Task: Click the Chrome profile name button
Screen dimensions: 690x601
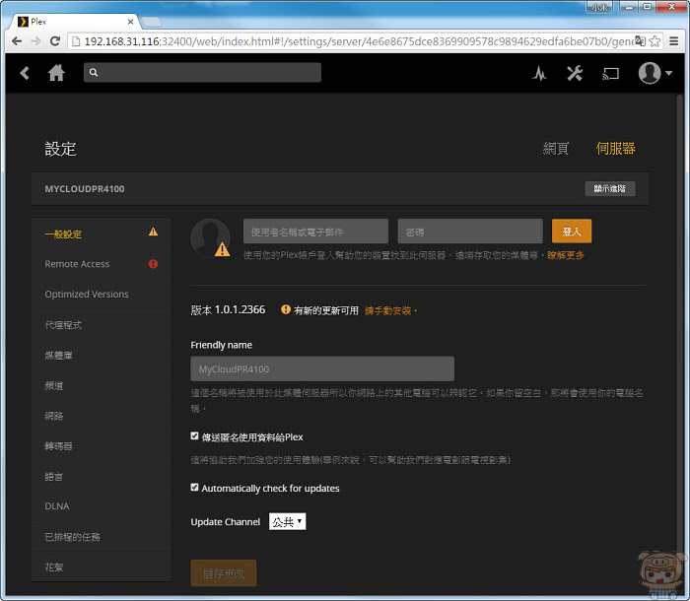Action: click(599, 8)
